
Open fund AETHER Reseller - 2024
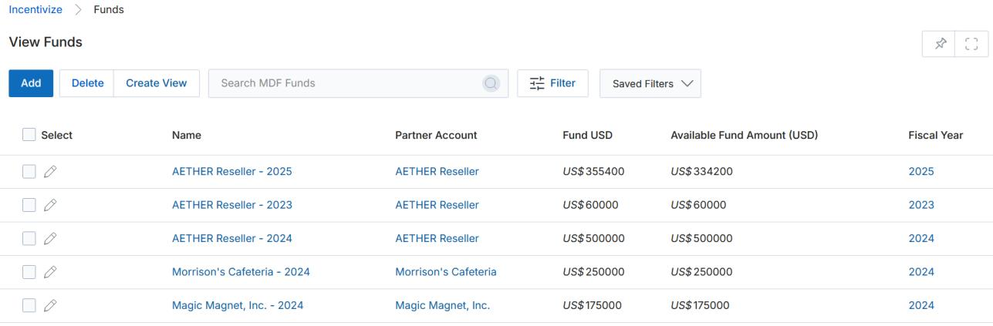pos(232,238)
